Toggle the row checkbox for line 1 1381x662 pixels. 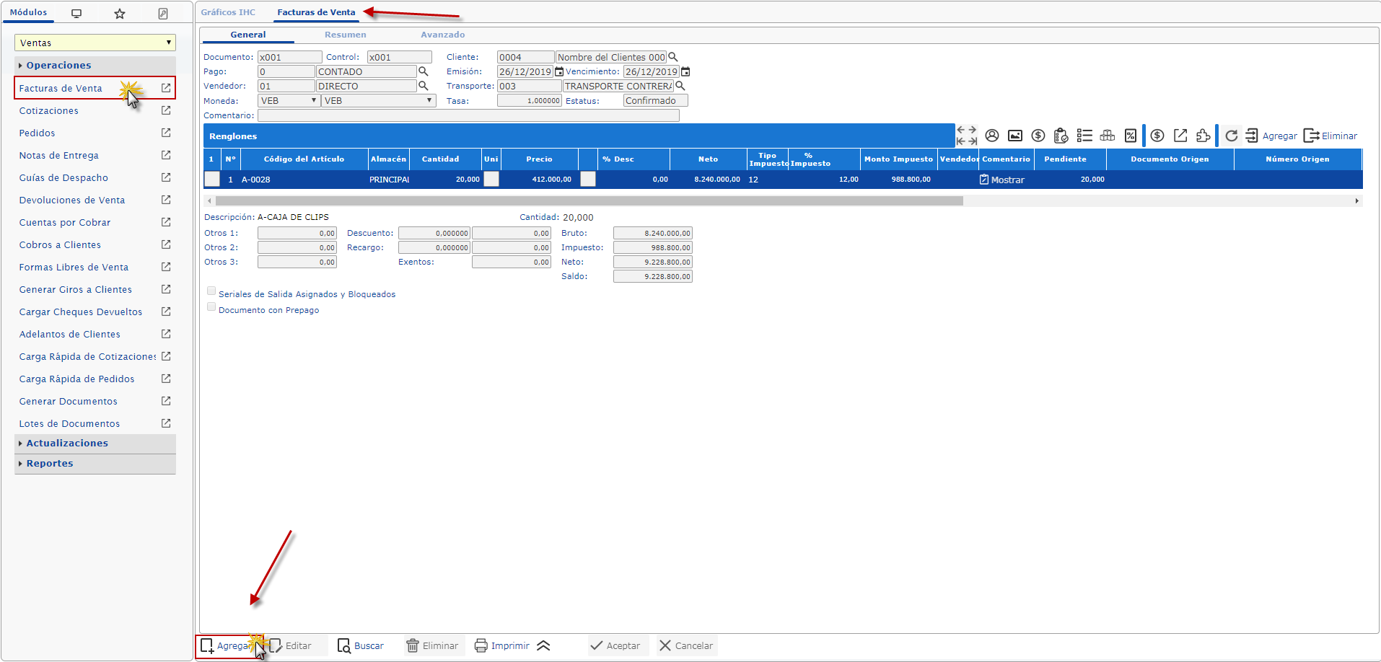coord(212,180)
